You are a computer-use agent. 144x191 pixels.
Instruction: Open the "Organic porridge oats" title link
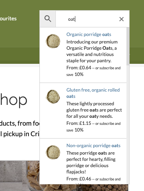89,34
